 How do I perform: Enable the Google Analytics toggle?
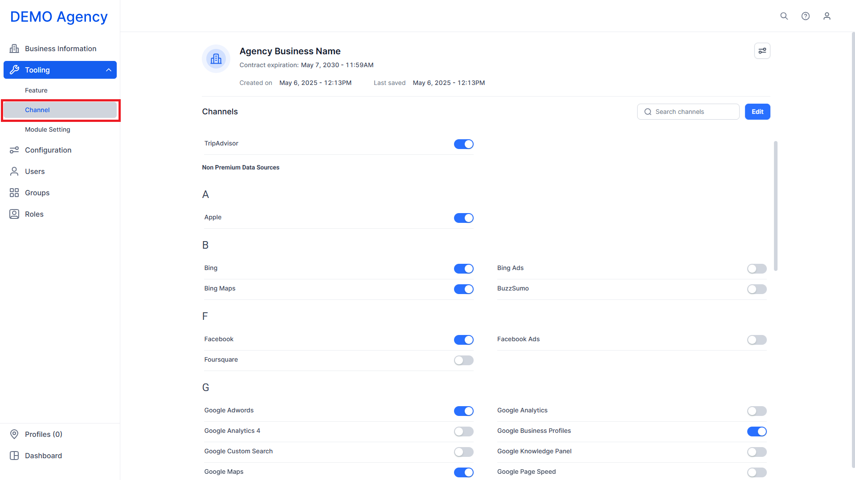[757, 411]
